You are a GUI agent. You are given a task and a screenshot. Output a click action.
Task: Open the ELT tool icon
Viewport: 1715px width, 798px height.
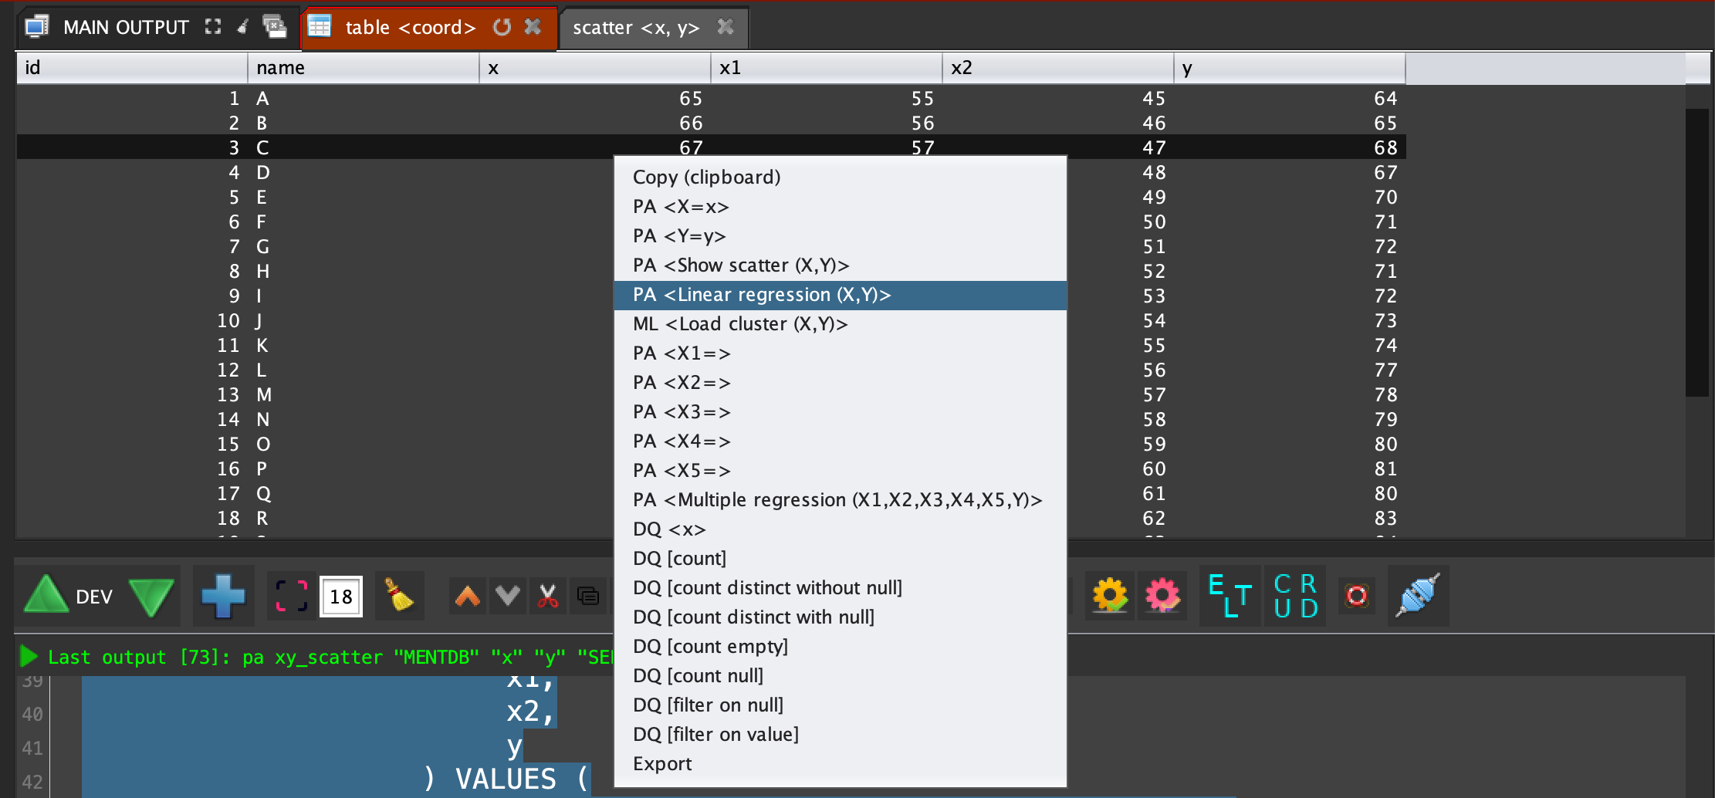(x=1230, y=596)
